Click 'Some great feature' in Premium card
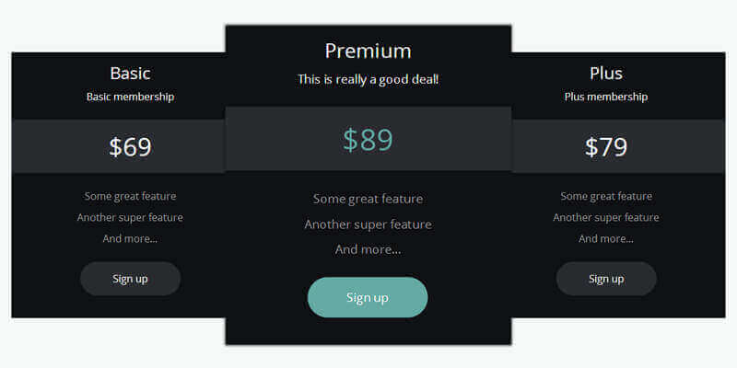 tap(368, 199)
